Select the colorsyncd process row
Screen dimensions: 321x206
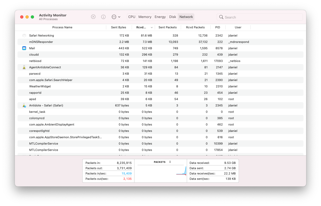tap(160, 118)
